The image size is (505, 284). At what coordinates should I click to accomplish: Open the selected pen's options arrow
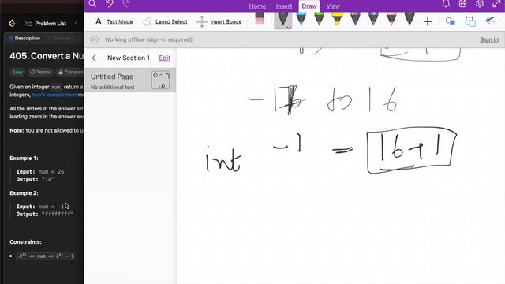pyautogui.click(x=289, y=28)
